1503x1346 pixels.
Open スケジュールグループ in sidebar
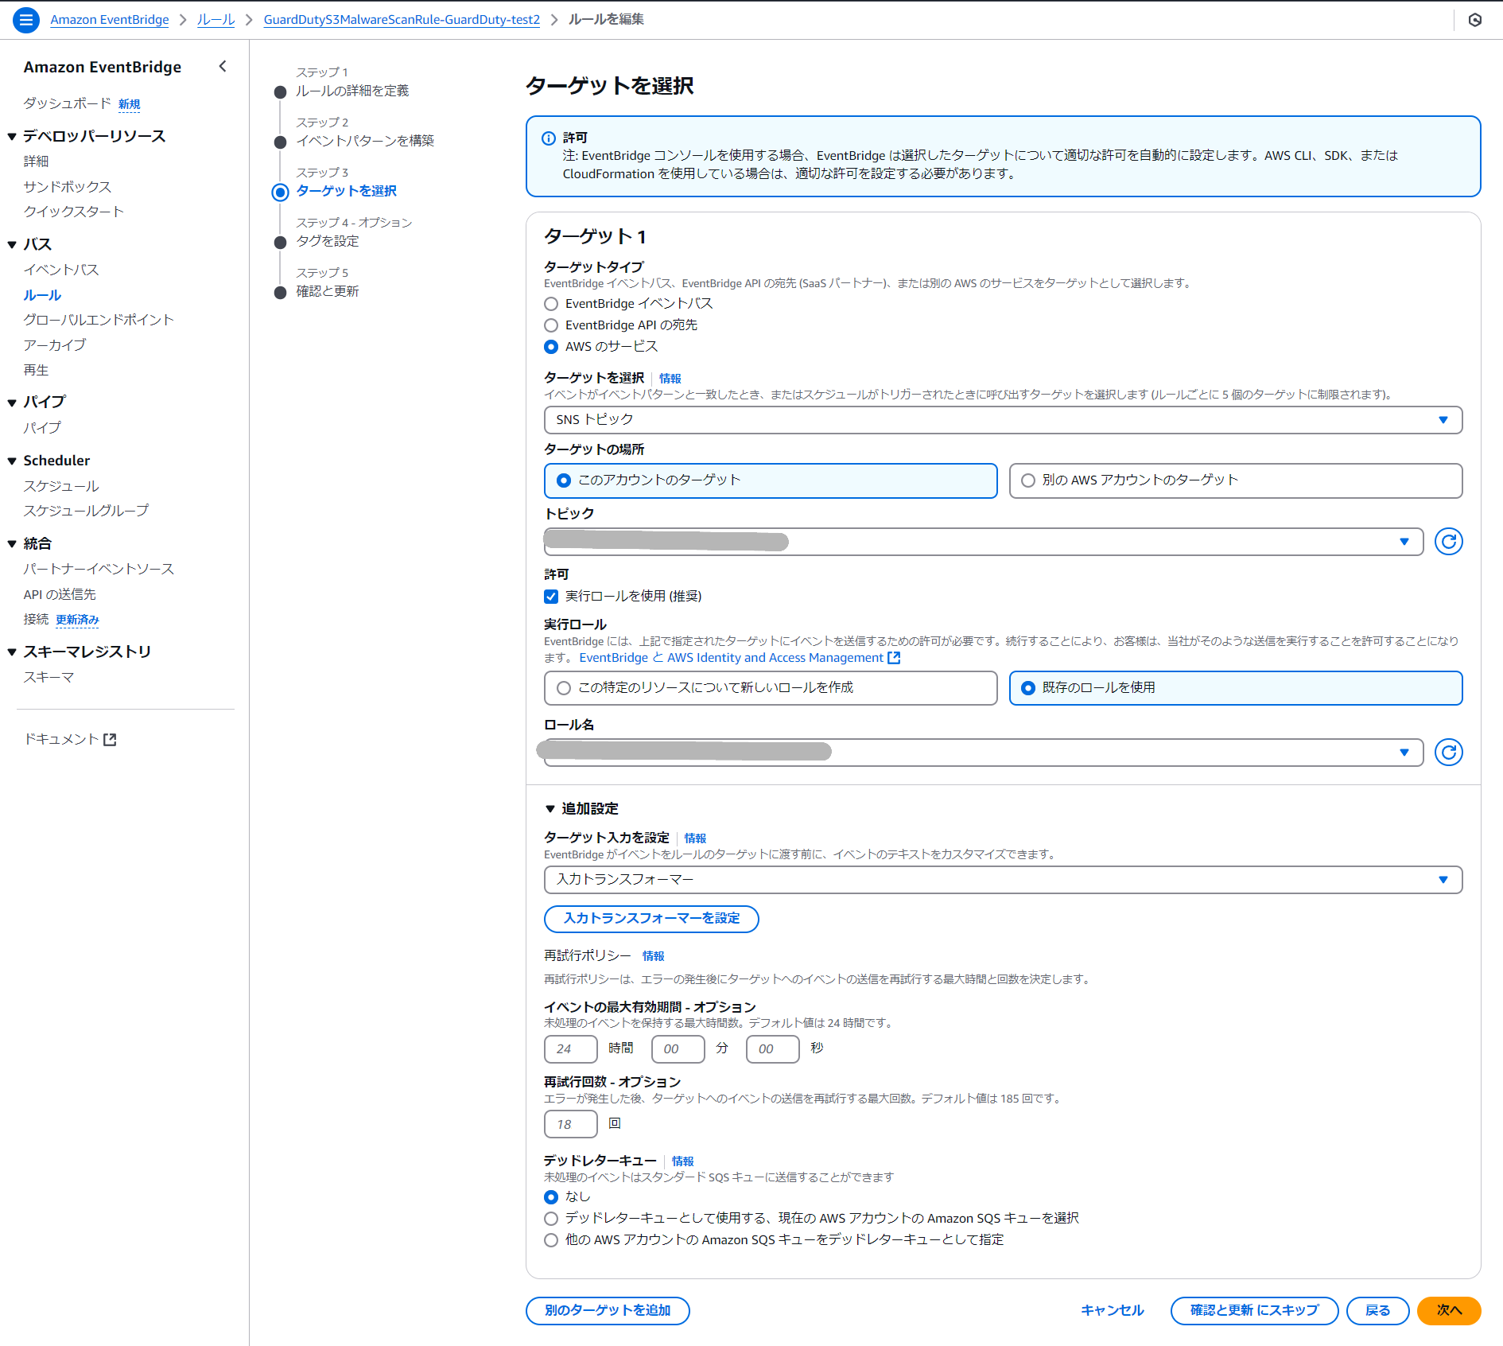point(86,511)
